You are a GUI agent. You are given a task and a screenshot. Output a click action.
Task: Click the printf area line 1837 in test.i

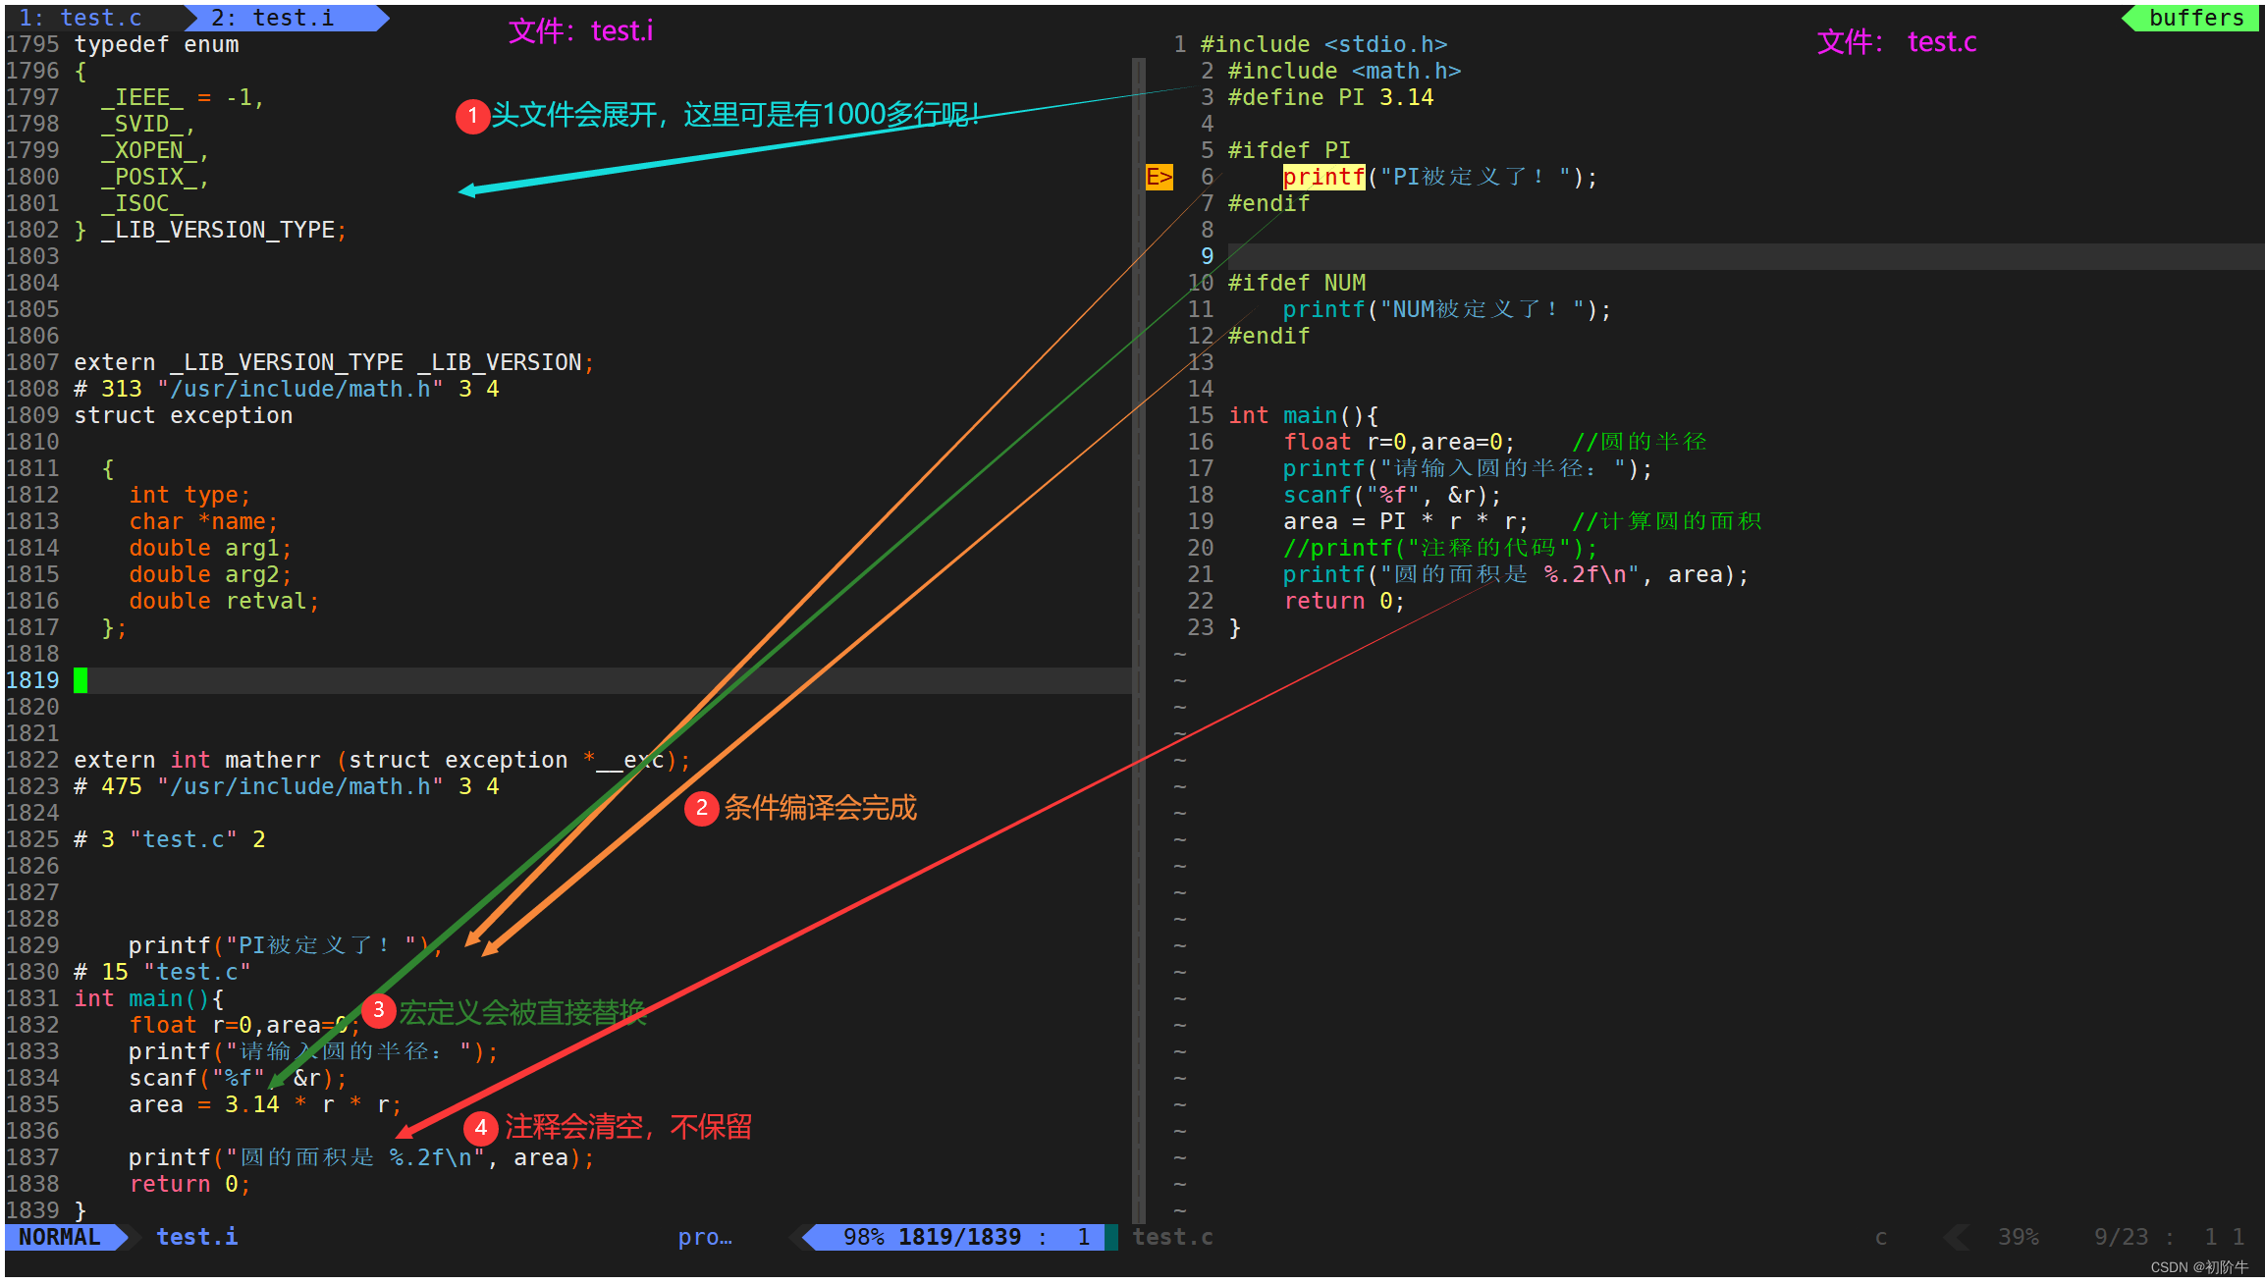[362, 1157]
